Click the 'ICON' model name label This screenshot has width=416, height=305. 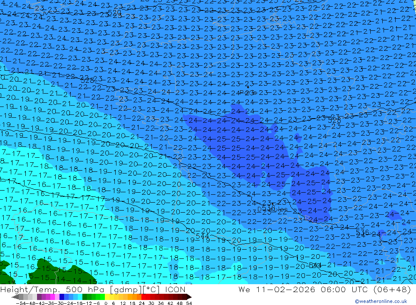pyautogui.click(x=175, y=289)
